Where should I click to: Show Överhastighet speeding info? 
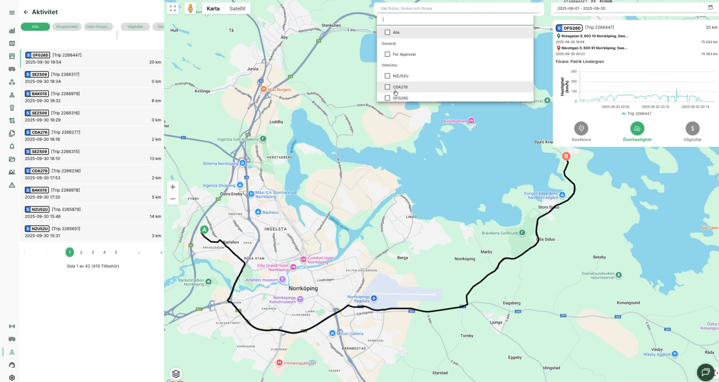(x=637, y=132)
